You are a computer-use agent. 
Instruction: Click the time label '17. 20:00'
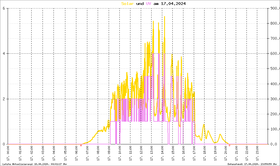click(226, 153)
